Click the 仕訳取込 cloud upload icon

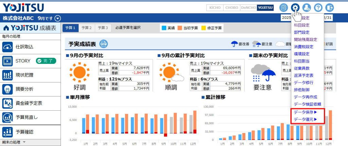(x=7, y=47)
